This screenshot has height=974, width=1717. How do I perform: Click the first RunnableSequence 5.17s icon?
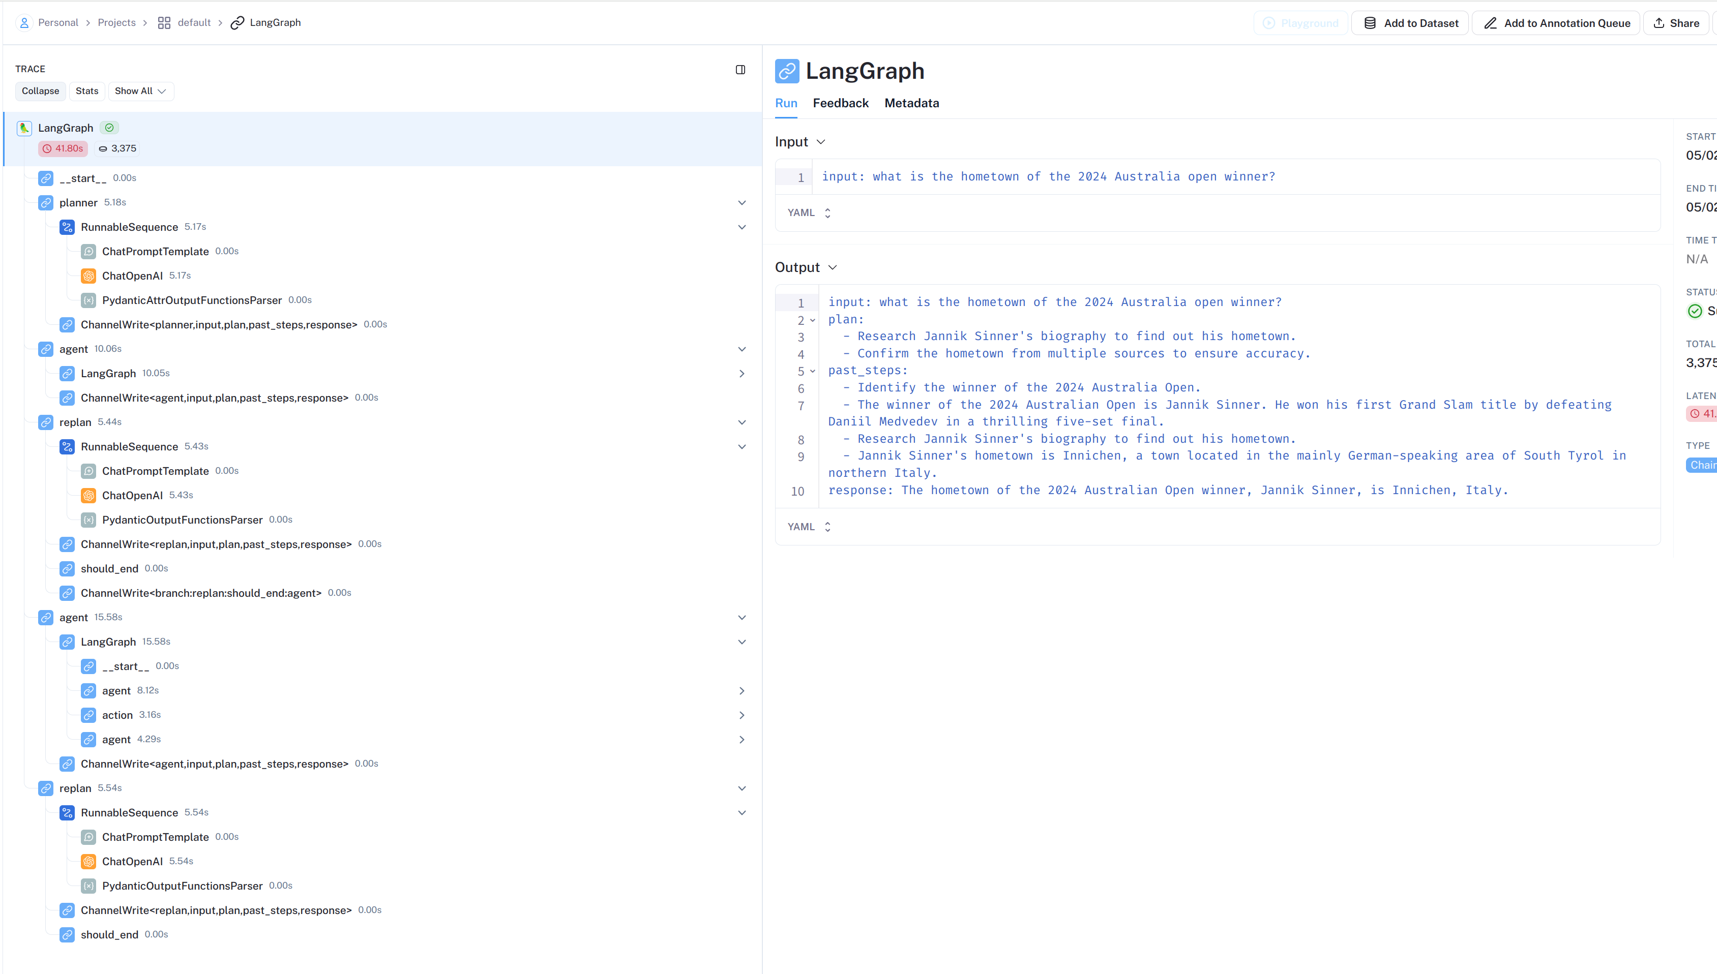67,227
